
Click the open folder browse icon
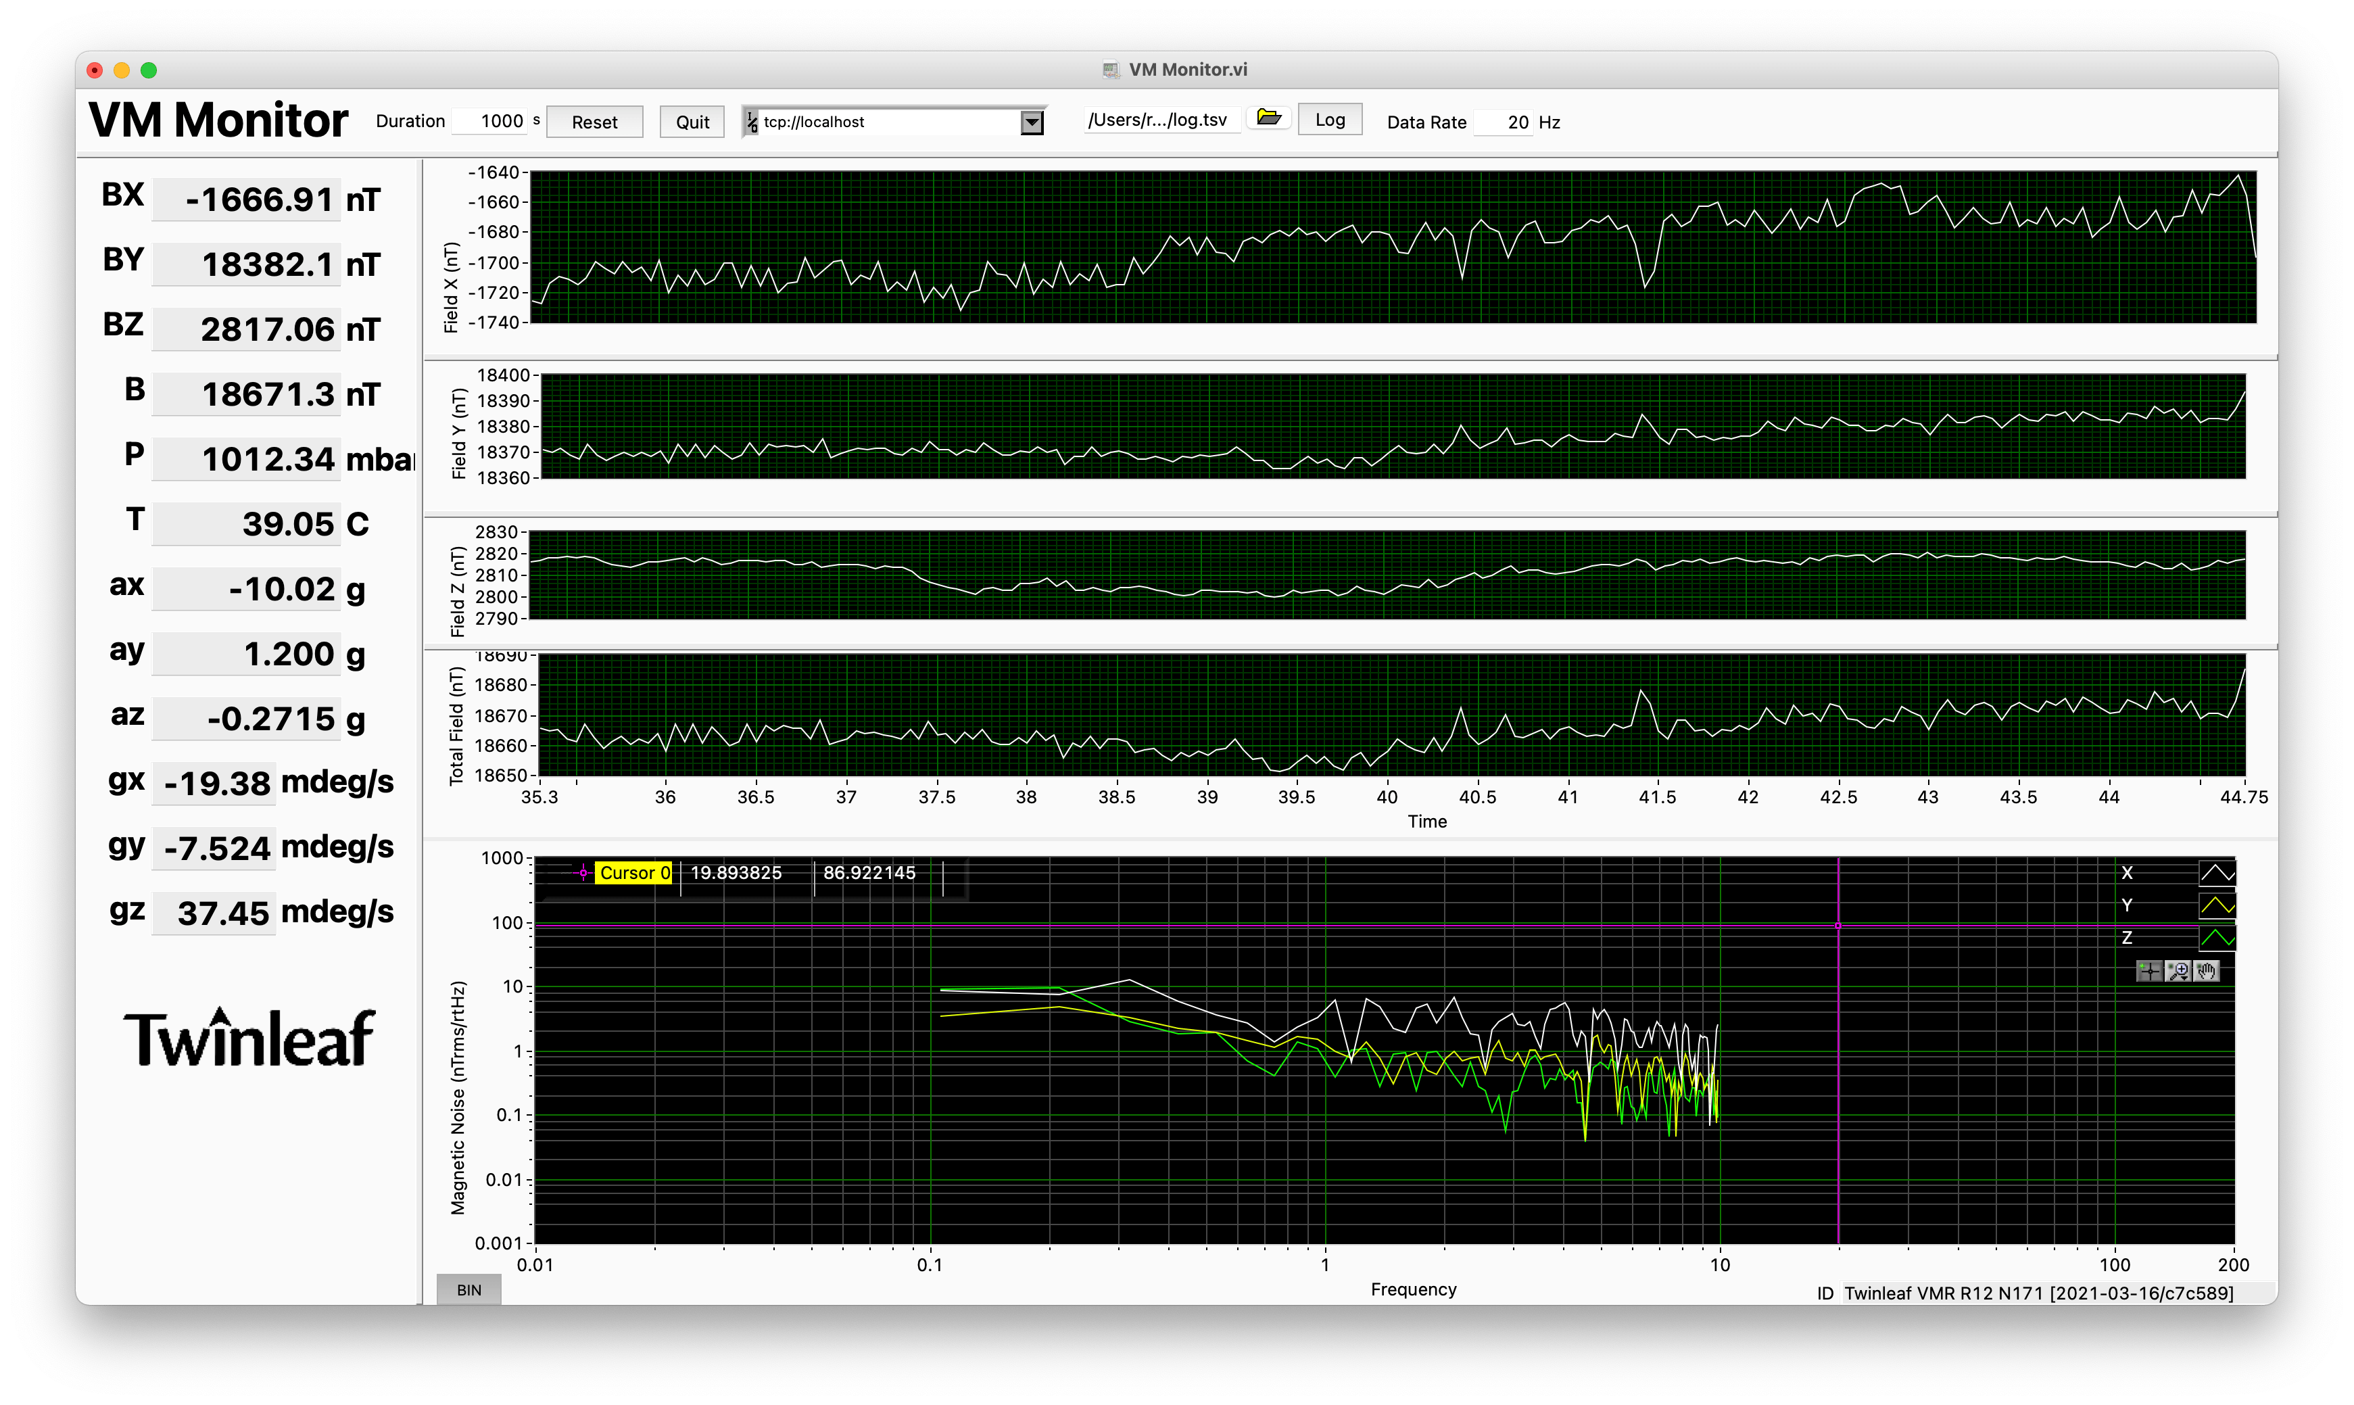(1268, 118)
